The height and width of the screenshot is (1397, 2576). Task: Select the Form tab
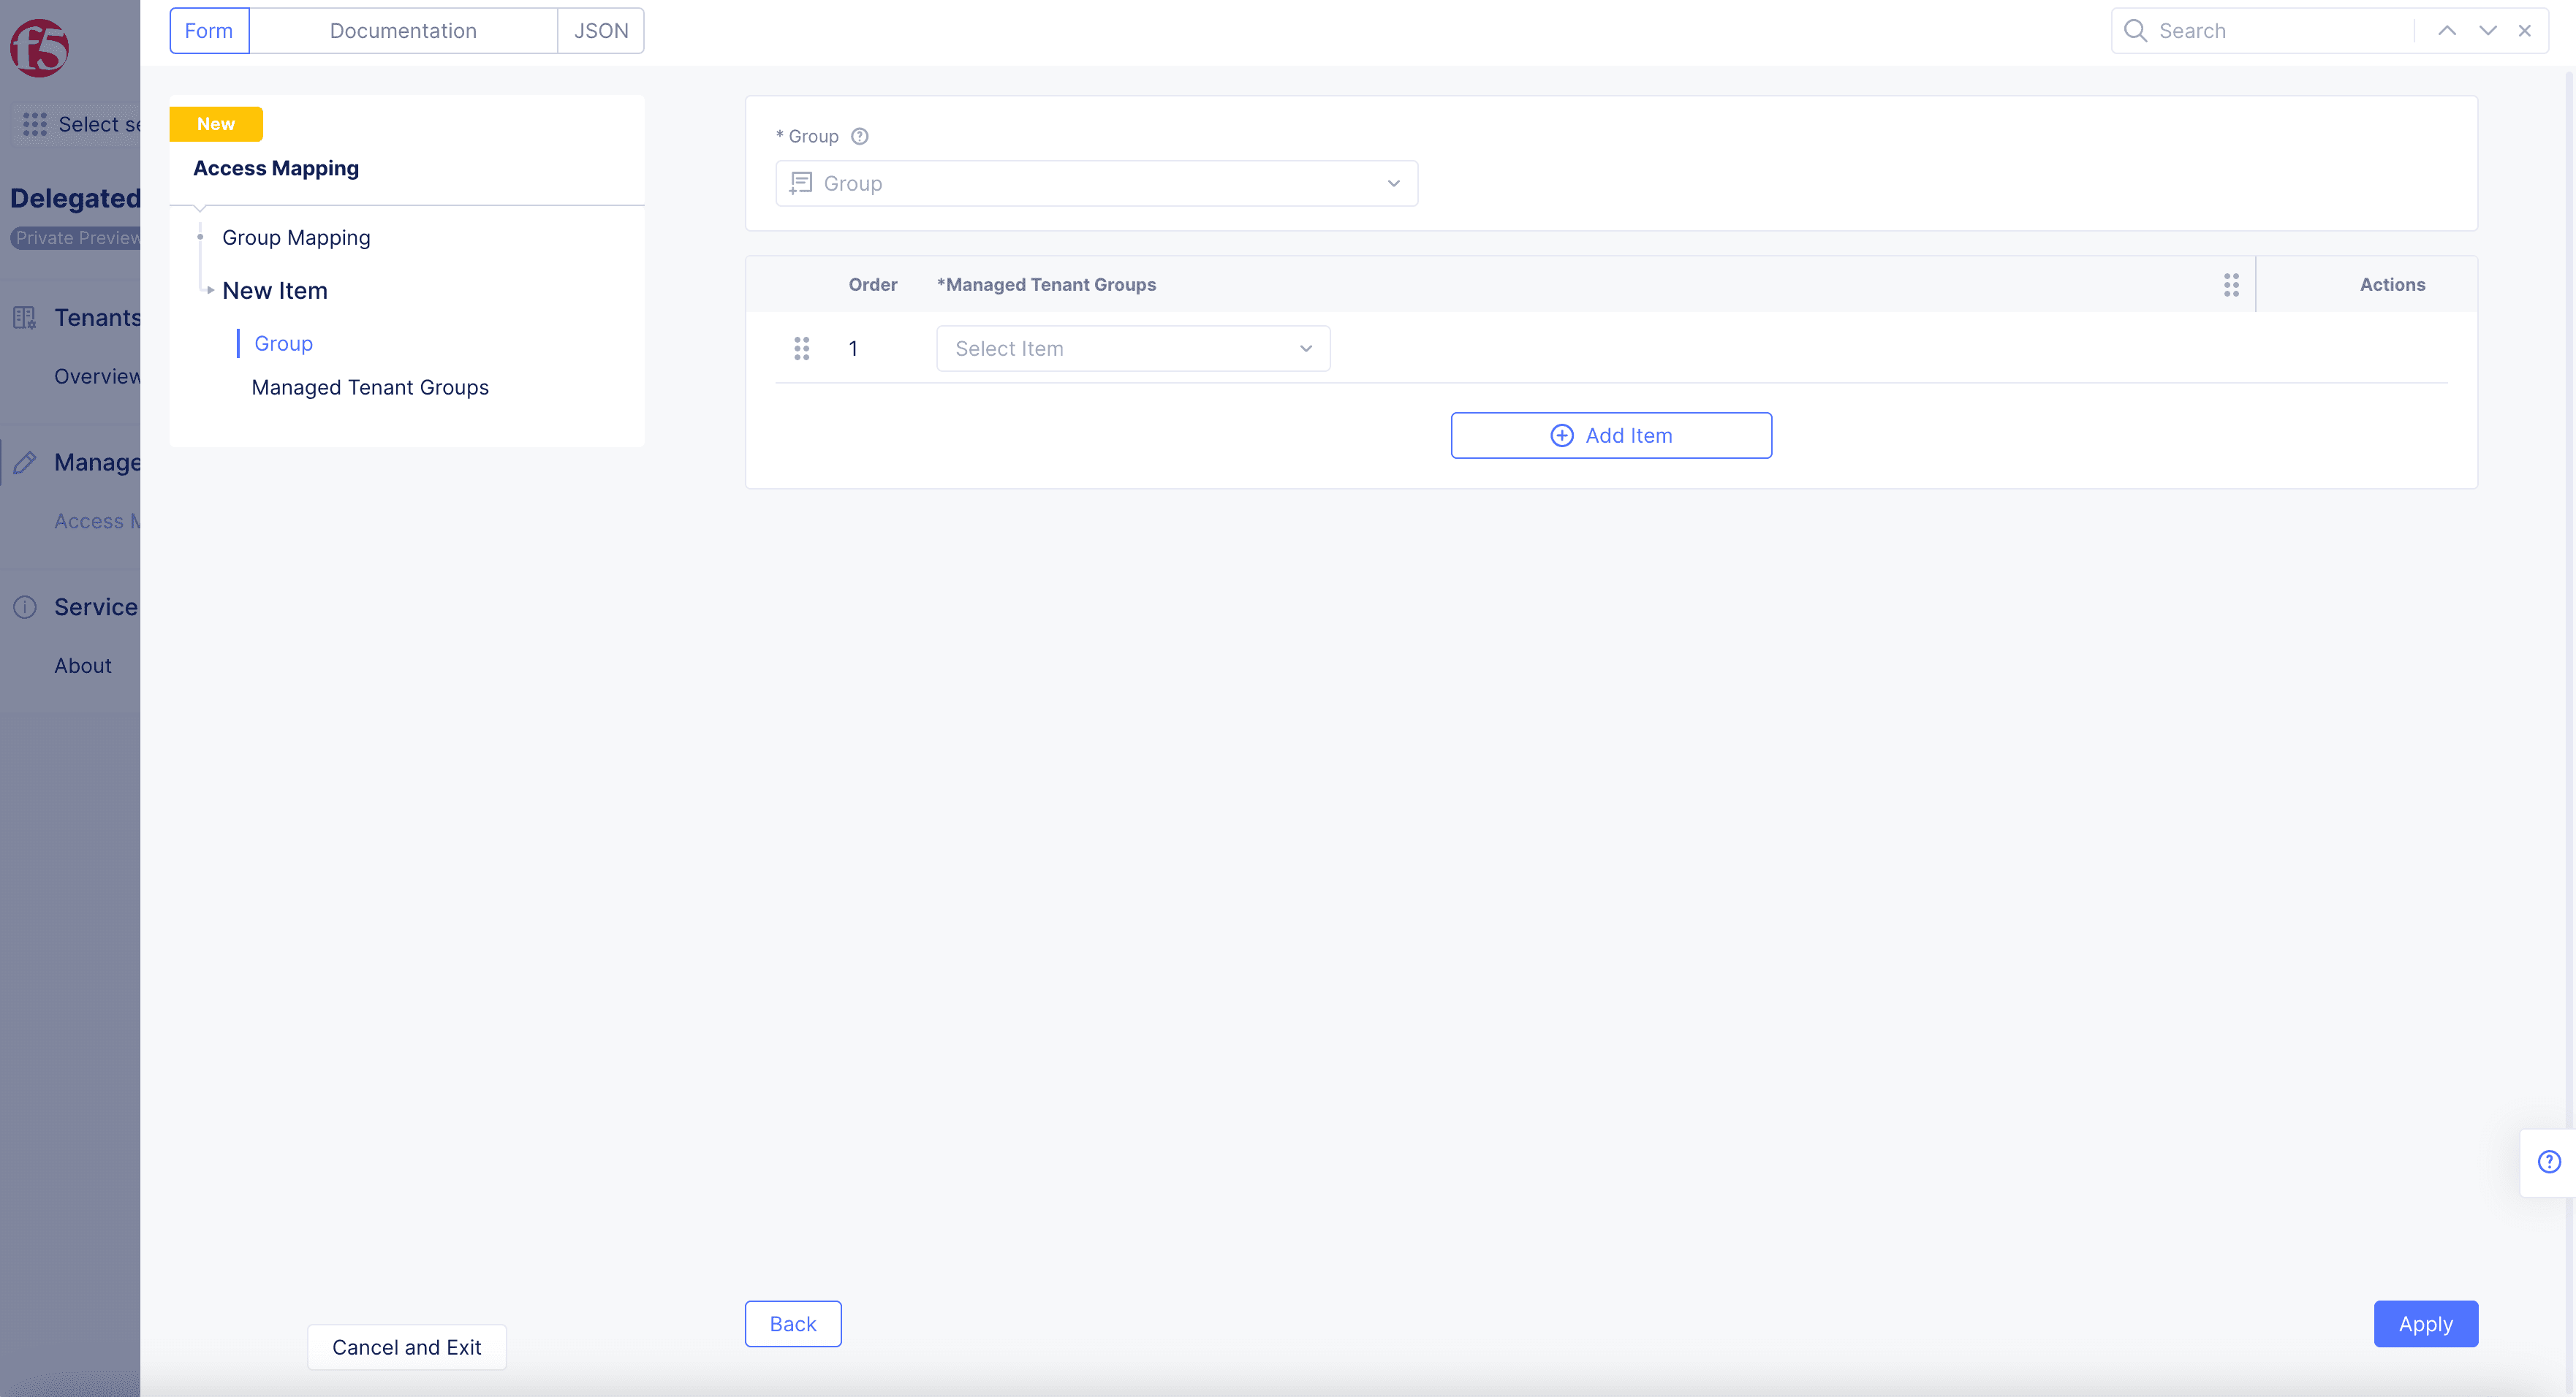pos(208,29)
